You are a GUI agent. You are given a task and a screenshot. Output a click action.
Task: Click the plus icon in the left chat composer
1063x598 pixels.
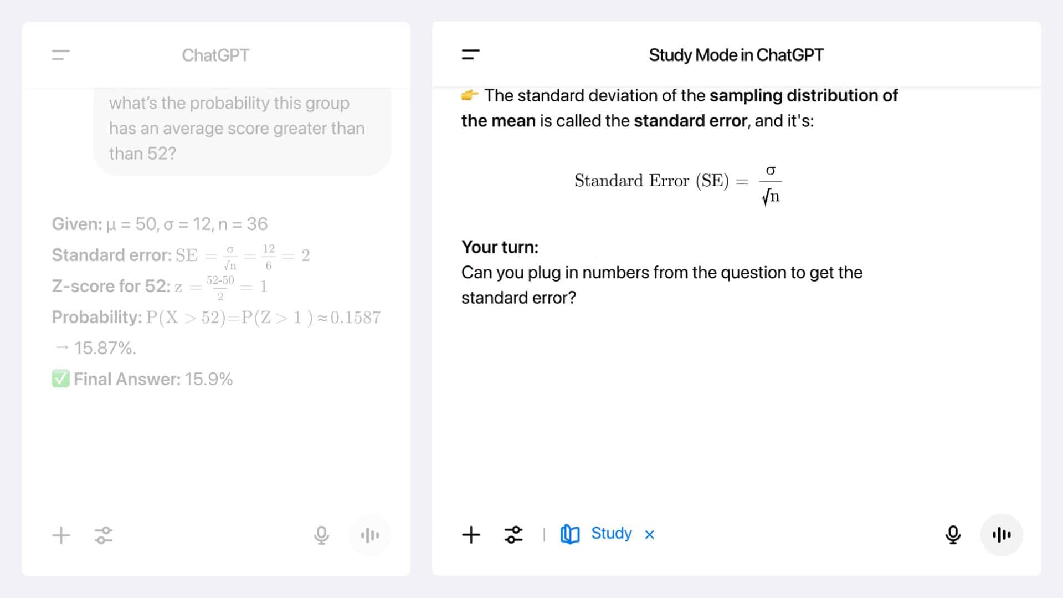pyautogui.click(x=61, y=535)
